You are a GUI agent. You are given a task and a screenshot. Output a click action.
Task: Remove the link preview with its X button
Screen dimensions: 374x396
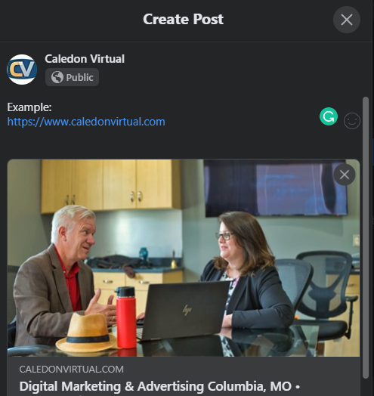345,175
